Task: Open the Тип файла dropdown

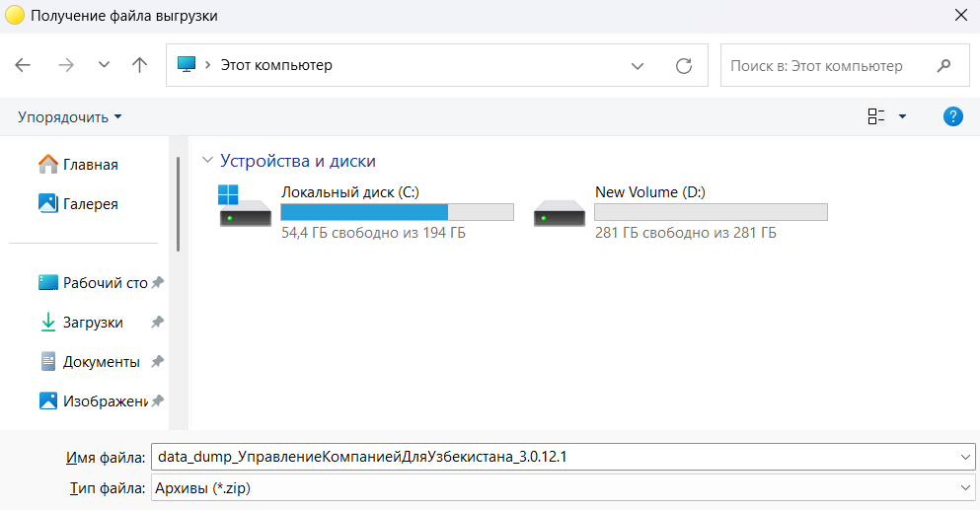Action: coord(563,487)
